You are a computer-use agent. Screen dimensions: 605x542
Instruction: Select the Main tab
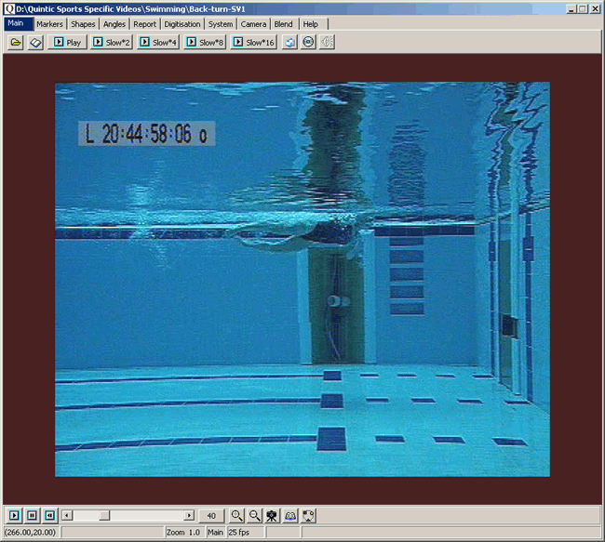[x=19, y=23]
